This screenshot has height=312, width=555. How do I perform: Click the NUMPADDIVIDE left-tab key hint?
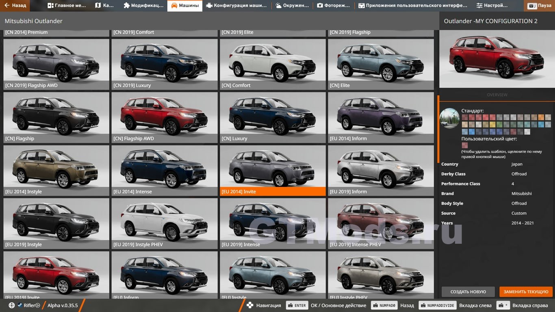[x=437, y=305]
